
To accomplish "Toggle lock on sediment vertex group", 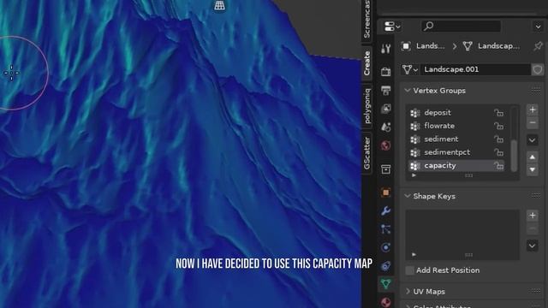I will point(498,139).
